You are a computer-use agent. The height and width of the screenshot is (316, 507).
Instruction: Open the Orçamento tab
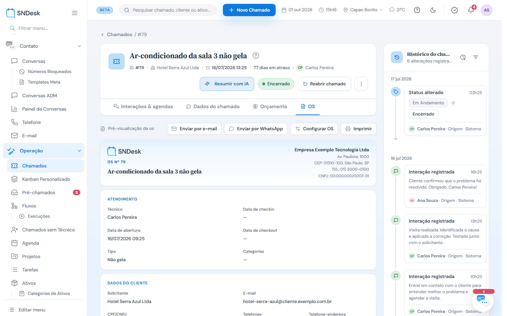pos(270,106)
